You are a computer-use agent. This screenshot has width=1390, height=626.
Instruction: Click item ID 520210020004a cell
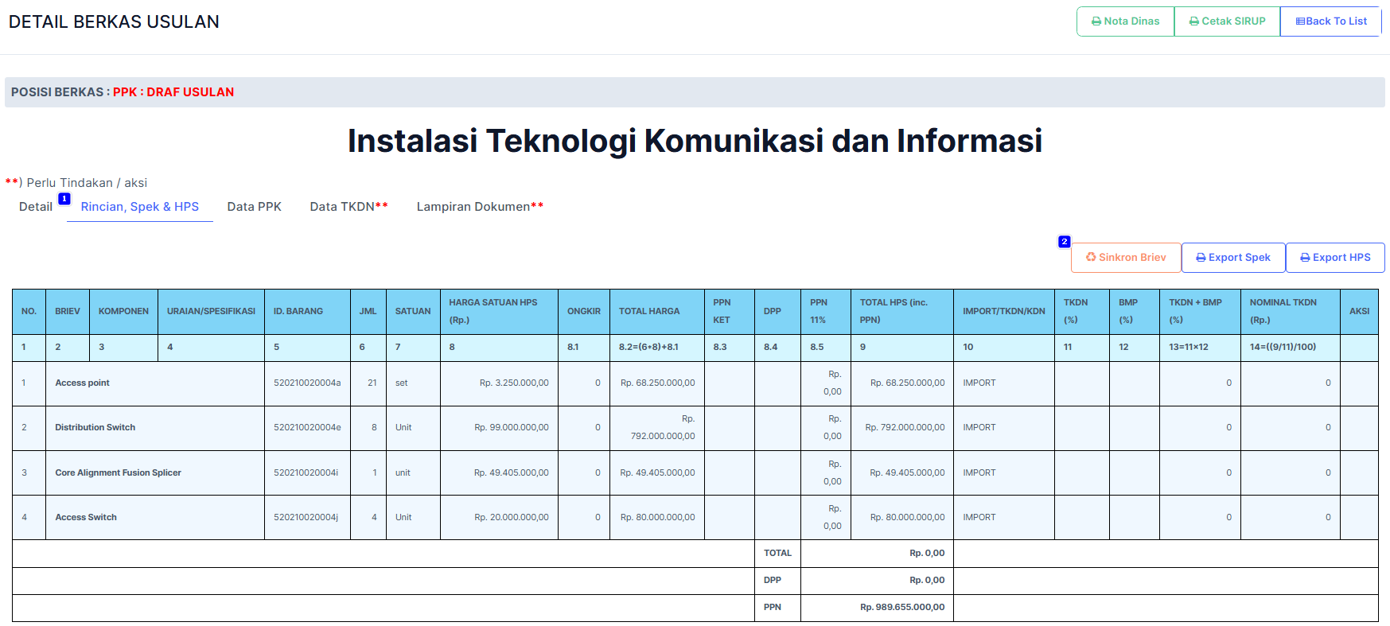307,383
